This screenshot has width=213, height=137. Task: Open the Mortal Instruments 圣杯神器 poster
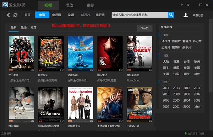[110, 105]
